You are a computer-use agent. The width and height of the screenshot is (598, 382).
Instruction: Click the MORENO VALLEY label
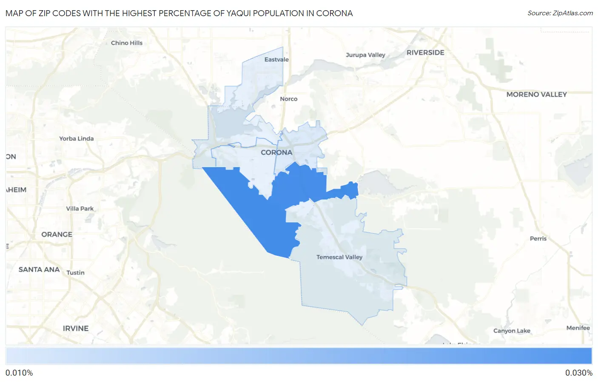point(537,94)
